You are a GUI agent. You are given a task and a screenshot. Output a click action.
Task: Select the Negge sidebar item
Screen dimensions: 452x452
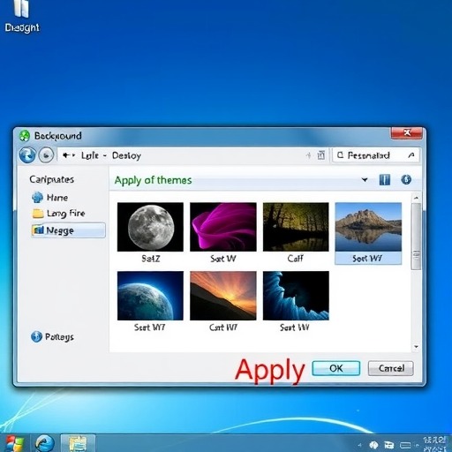(x=68, y=230)
